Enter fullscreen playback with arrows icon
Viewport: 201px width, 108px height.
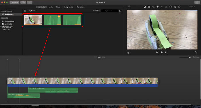click(x=196, y=52)
